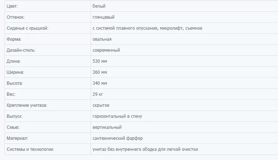This screenshot has height=160, width=278.
Task: Click the 'горизонтальный в стену' outlet value
Action: (x=117, y=116)
